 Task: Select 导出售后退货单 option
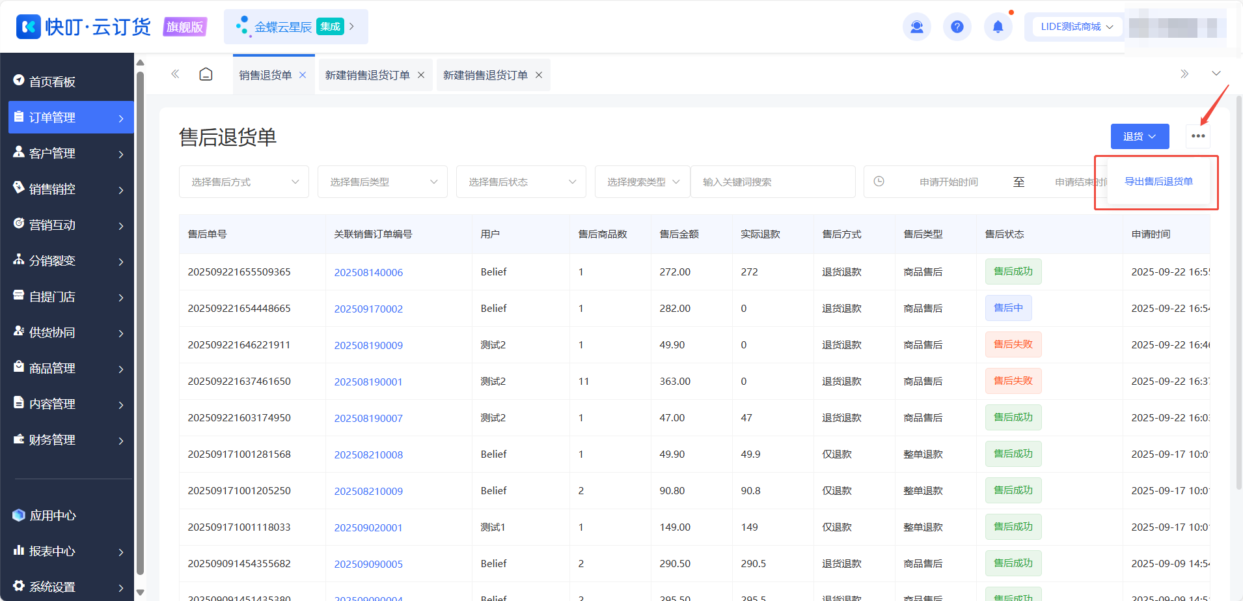1158,182
